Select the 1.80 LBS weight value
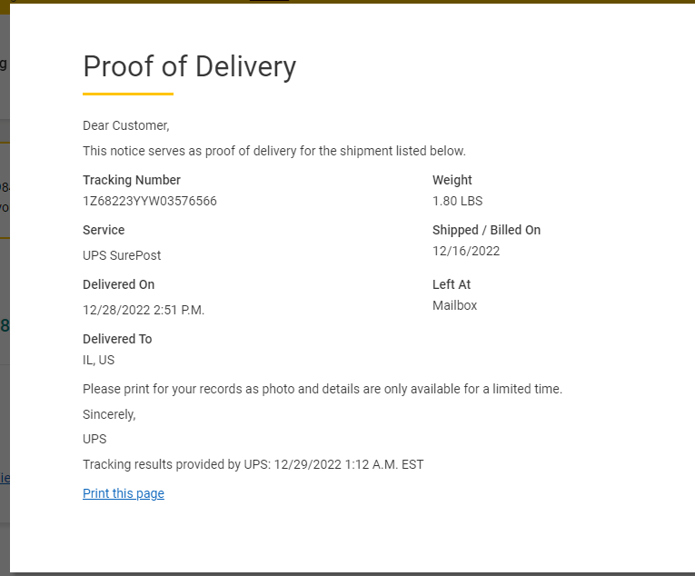 coord(457,201)
